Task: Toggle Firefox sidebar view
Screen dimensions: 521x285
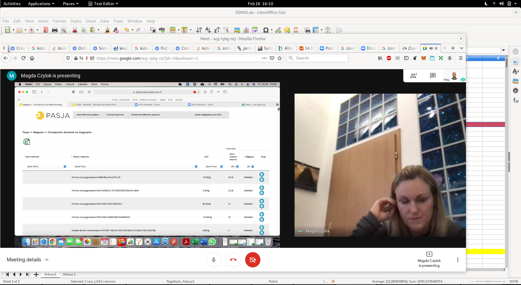Action: point(406,58)
